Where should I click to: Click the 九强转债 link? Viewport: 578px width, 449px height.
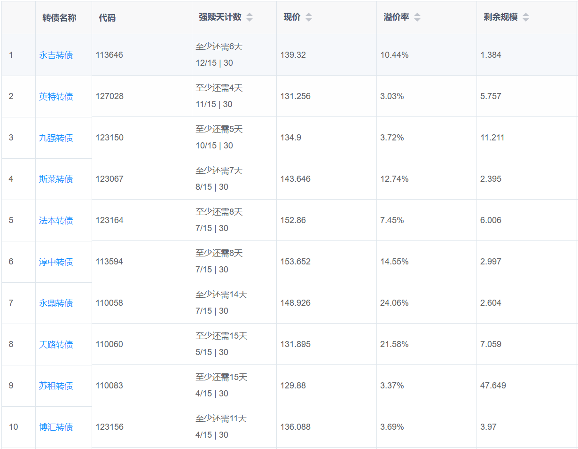click(56, 138)
